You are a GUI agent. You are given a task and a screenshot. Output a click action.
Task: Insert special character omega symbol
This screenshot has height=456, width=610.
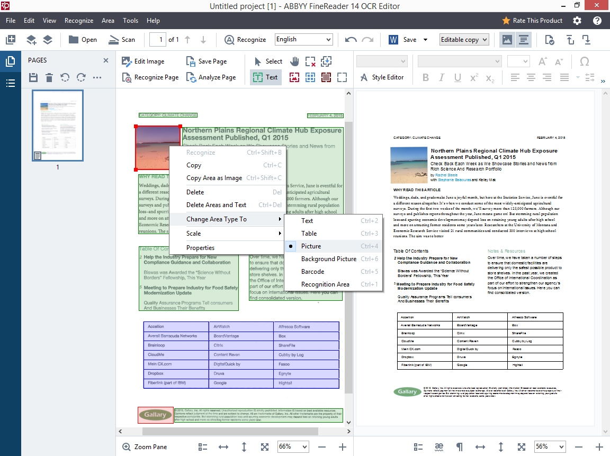click(585, 61)
